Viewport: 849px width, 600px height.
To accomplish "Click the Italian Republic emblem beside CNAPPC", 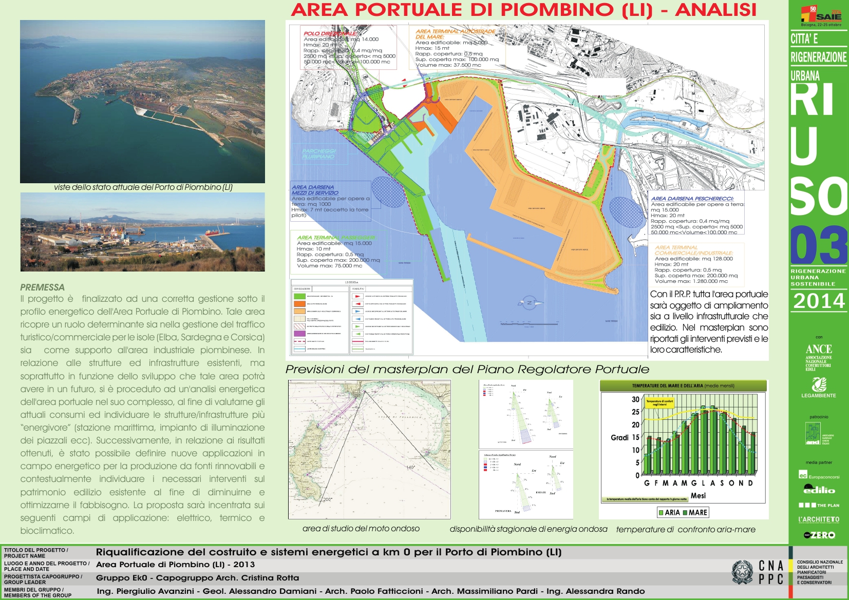I will 742,572.
